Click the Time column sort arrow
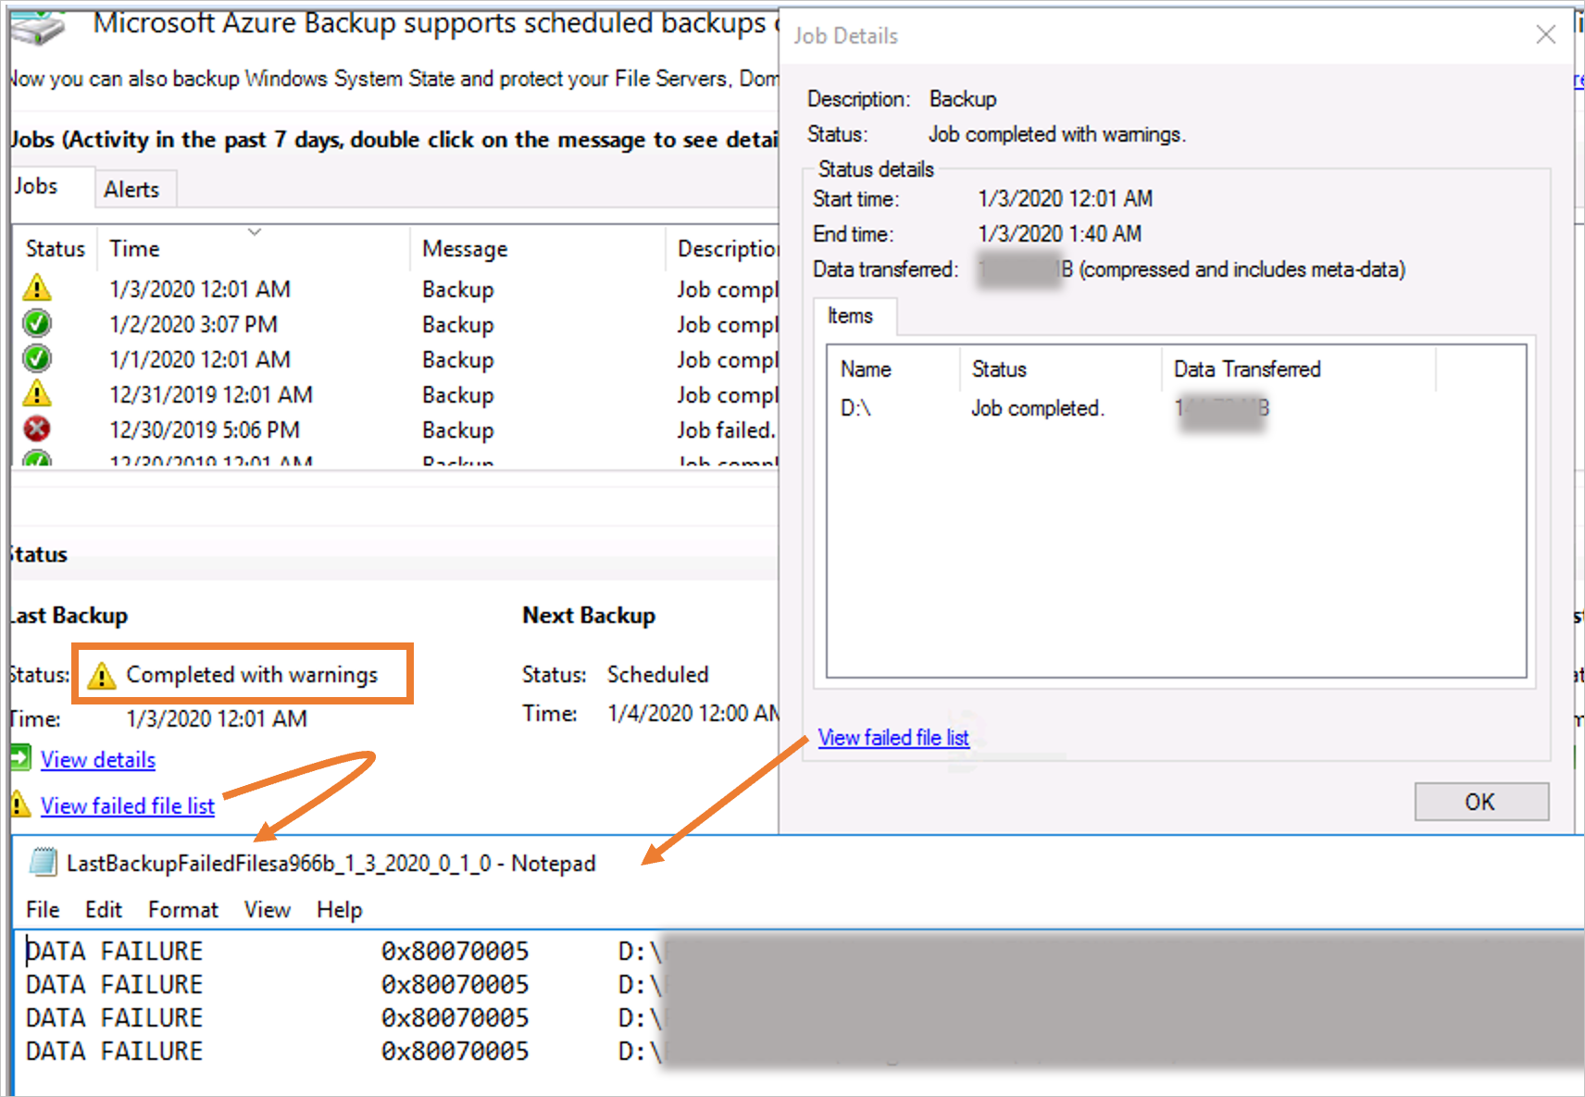This screenshot has width=1585, height=1097. pos(254,231)
